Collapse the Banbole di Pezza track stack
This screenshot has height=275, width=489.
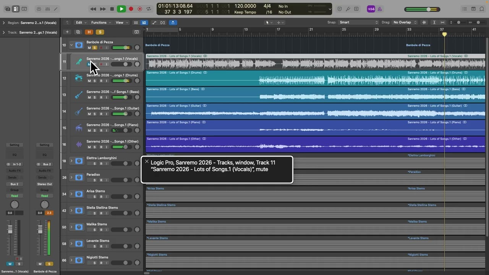[x=71, y=45]
